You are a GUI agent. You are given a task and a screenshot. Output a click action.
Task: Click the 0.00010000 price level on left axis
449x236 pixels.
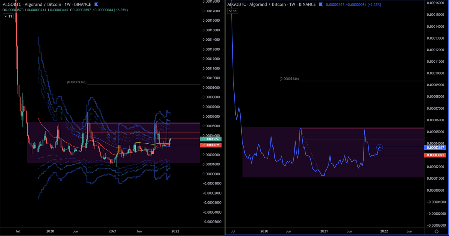(211, 78)
